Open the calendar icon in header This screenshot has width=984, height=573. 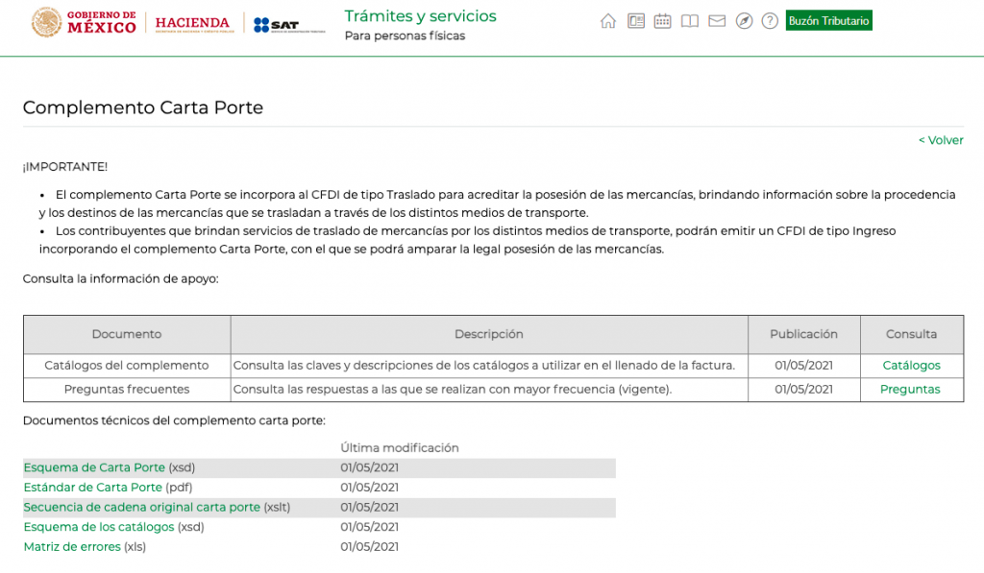(662, 21)
